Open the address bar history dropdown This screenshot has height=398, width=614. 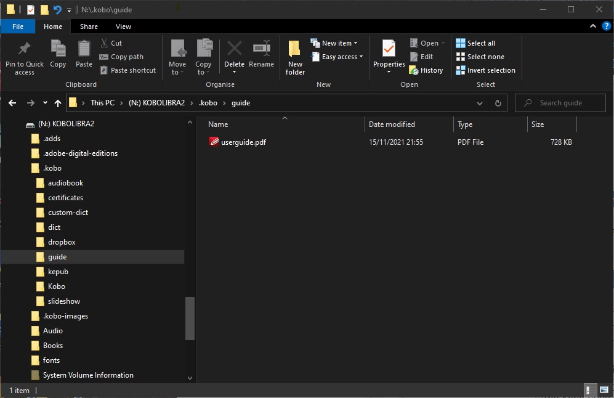pyautogui.click(x=480, y=103)
